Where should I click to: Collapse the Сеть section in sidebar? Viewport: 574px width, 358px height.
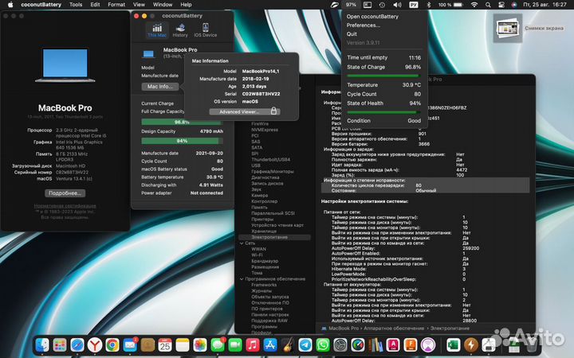tap(242, 243)
